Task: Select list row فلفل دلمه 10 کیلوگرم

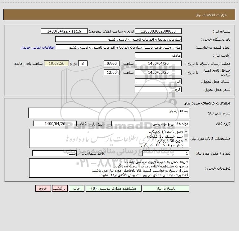Action: 165,132
